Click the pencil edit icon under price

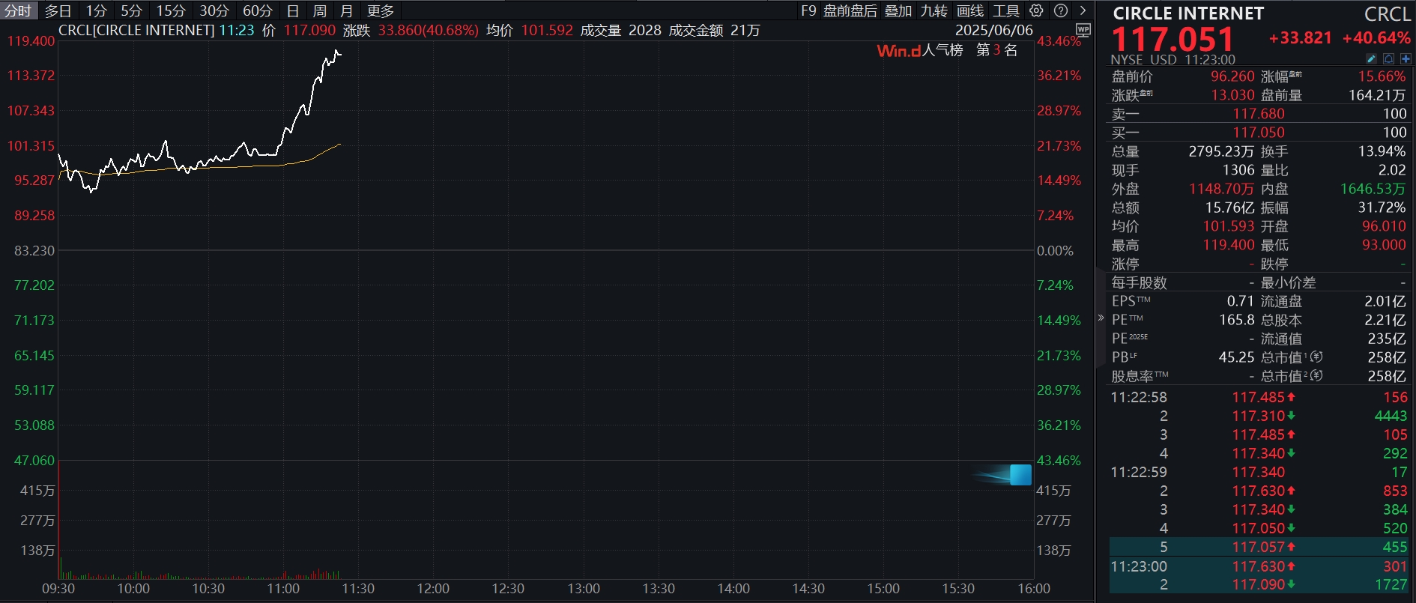pos(1372,58)
